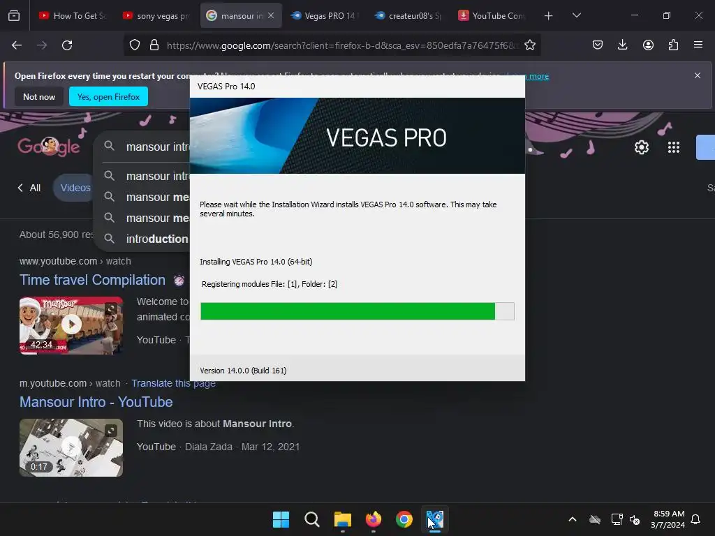Image resolution: width=715 pixels, height=536 pixels.
Task: Open a new browser tab
Action: (549, 16)
